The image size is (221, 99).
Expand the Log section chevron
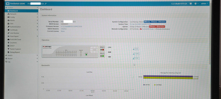pos(37,62)
